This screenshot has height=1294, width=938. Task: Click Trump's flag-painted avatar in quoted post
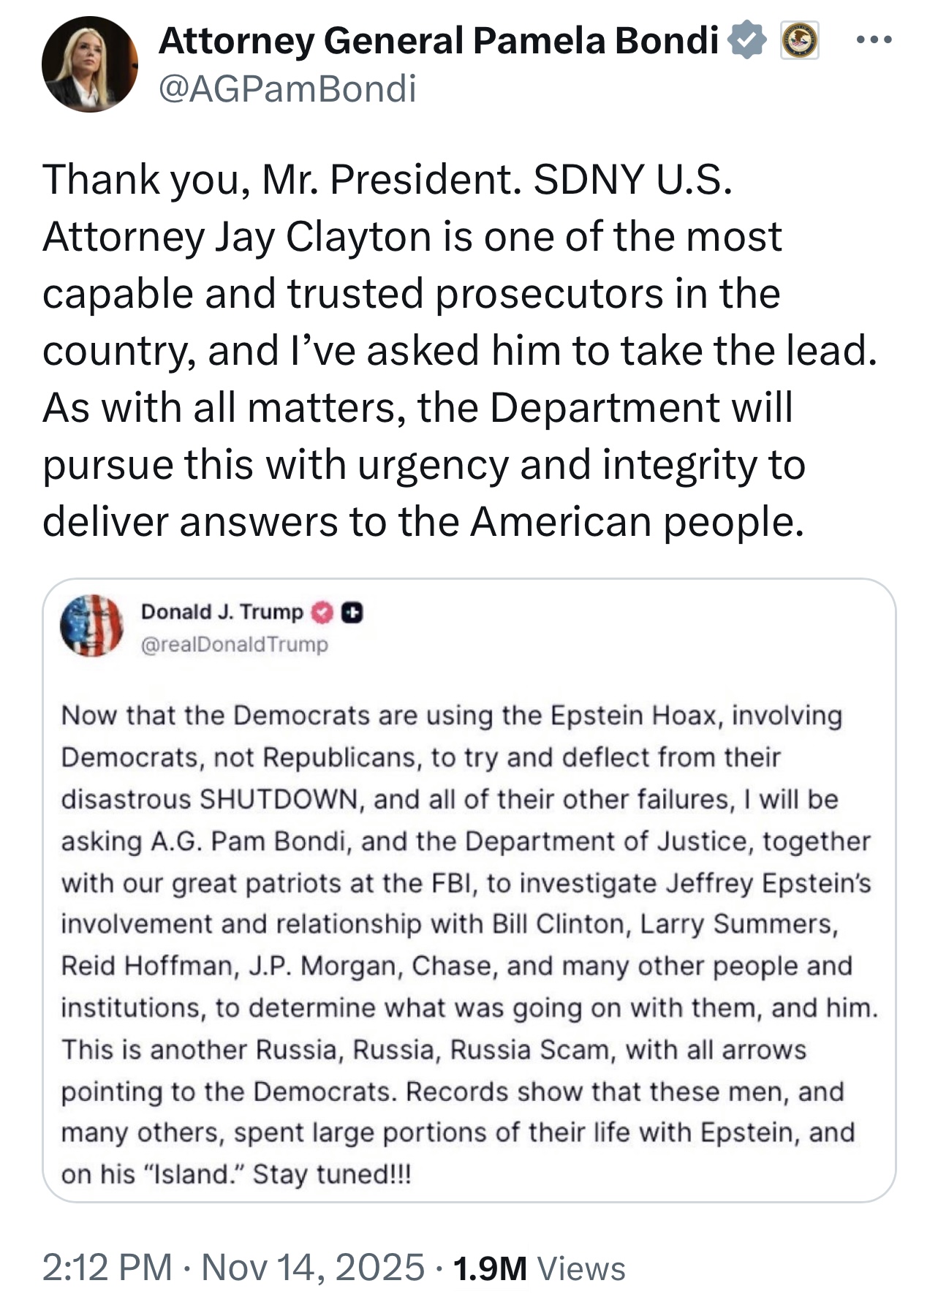pyautogui.click(x=92, y=626)
